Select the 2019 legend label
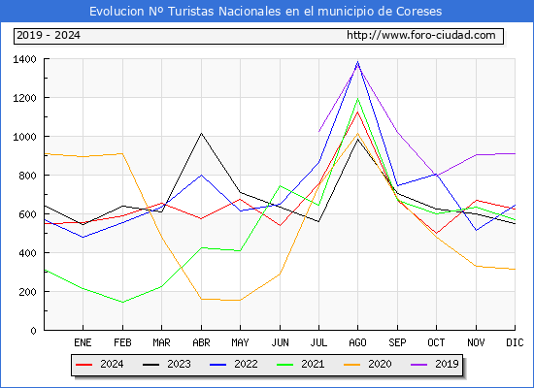The height and width of the screenshot is (388, 534). click(447, 364)
